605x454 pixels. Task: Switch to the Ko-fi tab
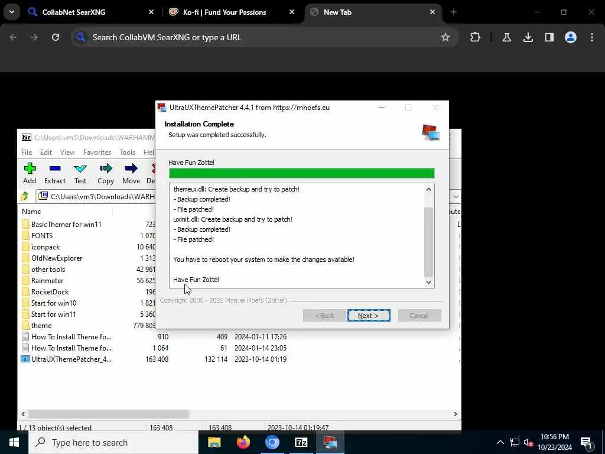click(225, 12)
